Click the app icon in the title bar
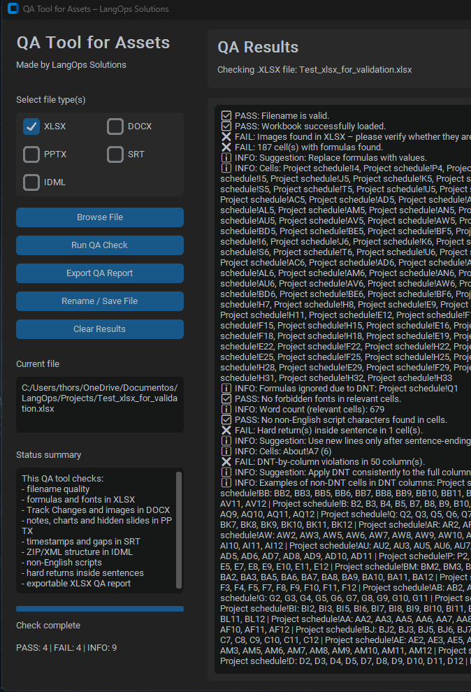The height and width of the screenshot is (692, 471). [11, 9]
